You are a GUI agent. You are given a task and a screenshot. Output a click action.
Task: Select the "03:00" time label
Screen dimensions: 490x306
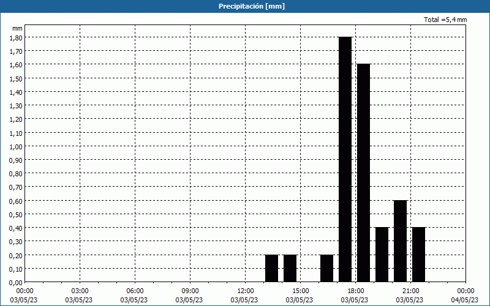click(x=80, y=291)
